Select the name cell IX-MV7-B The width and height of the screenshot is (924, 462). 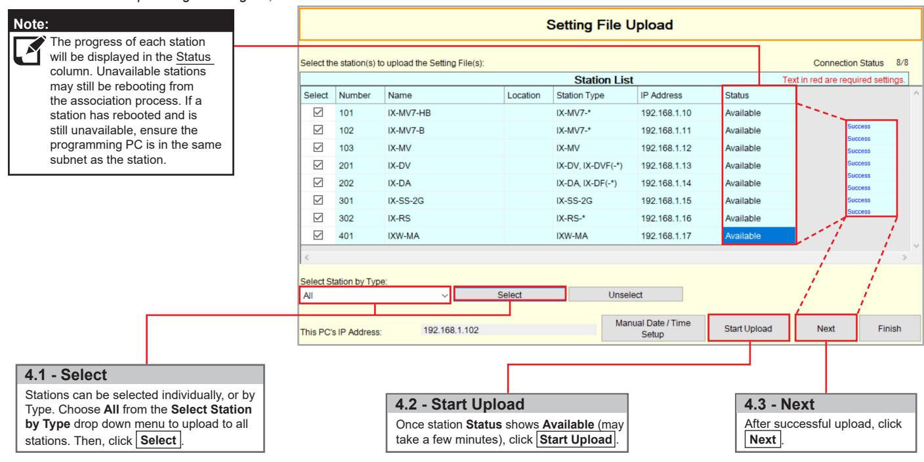coord(444,130)
